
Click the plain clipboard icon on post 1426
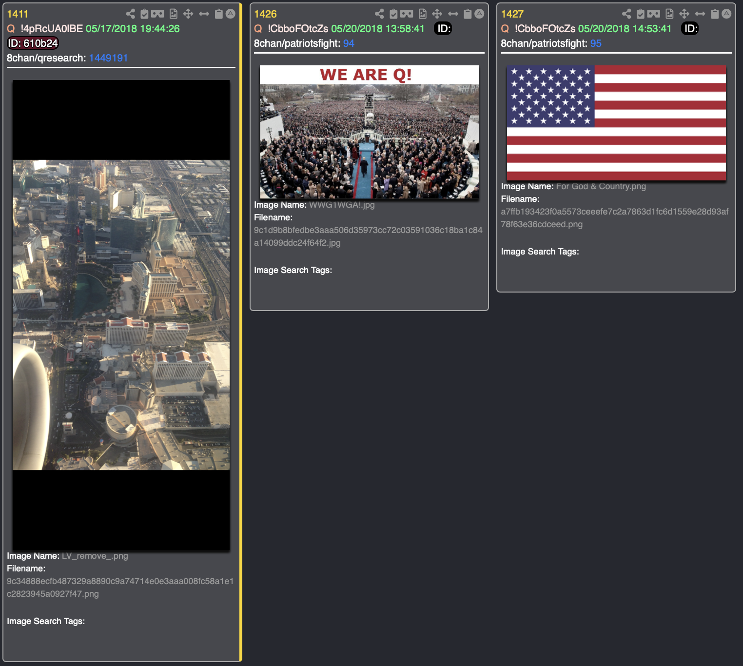coord(468,14)
